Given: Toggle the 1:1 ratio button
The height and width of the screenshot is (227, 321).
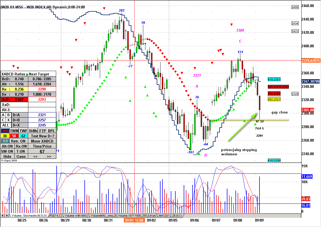Looking at the screenshot, I should coord(5,141).
